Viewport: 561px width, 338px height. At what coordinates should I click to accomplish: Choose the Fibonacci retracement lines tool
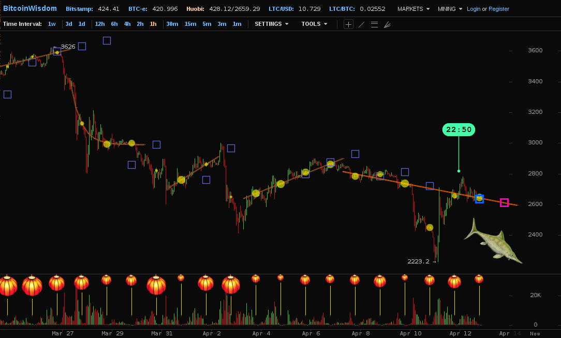[374, 24]
